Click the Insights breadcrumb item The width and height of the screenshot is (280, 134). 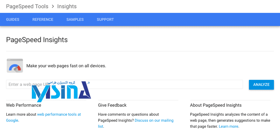click(x=67, y=6)
